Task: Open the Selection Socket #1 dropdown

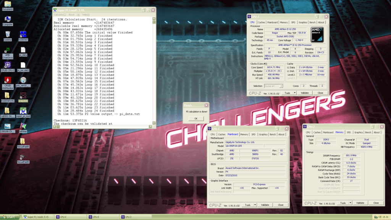Action: tap(273, 86)
